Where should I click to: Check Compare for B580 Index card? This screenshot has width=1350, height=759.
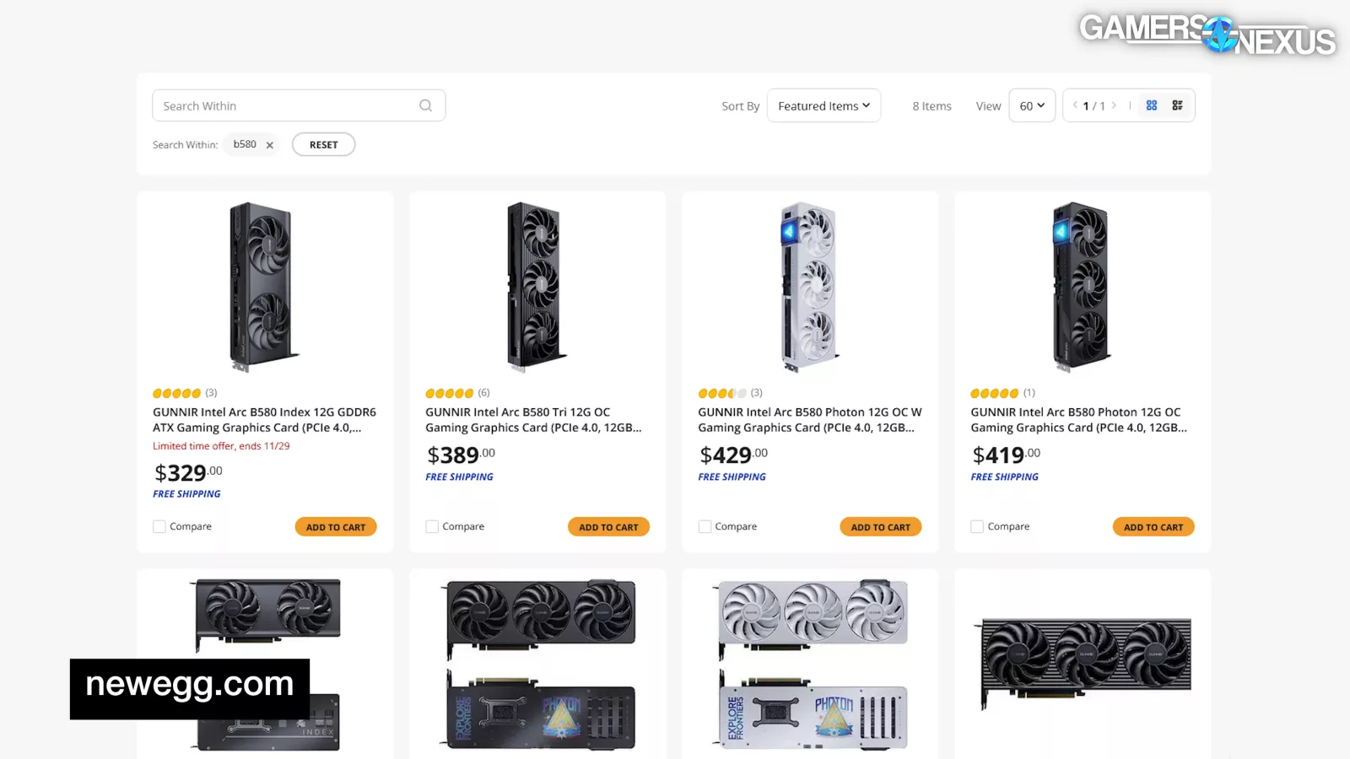159,526
